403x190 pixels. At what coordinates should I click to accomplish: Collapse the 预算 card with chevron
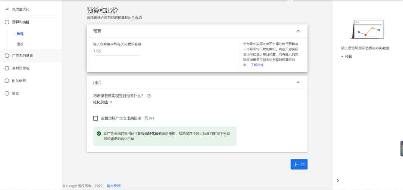pyautogui.click(x=298, y=31)
